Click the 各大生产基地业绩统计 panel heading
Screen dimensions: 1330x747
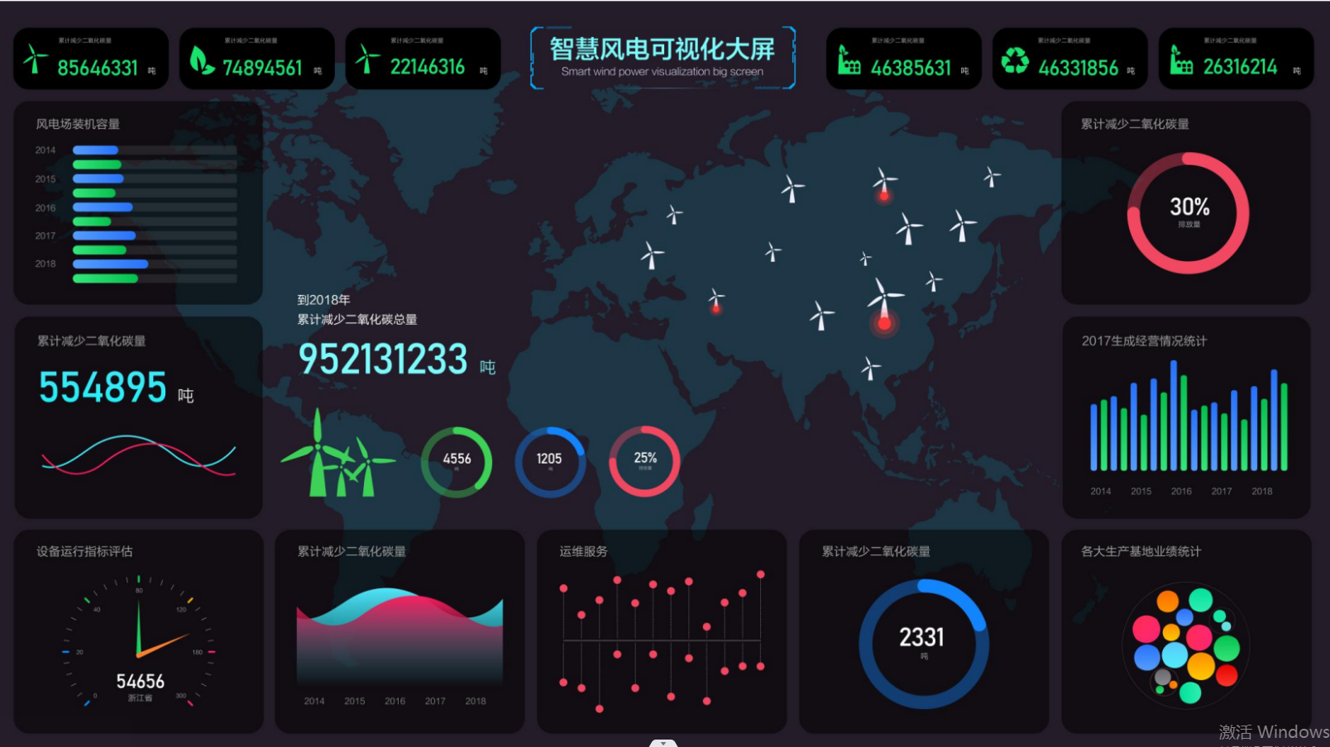point(1141,551)
